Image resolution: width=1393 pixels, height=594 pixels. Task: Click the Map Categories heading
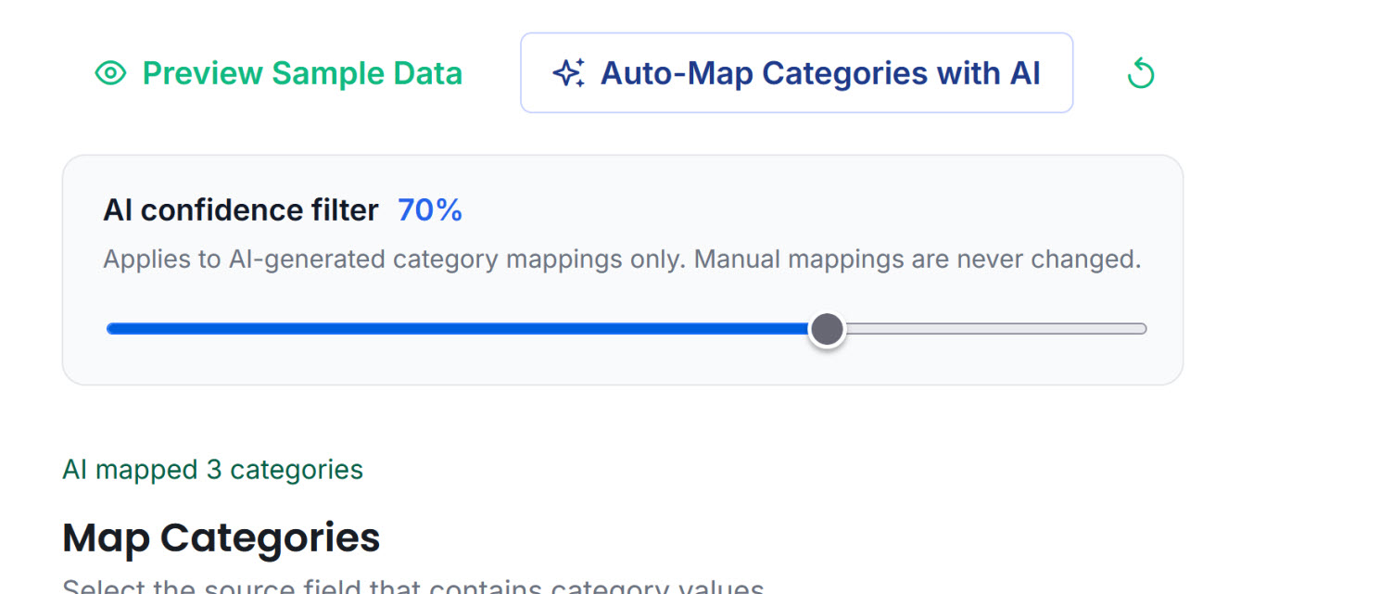(x=221, y=537)
